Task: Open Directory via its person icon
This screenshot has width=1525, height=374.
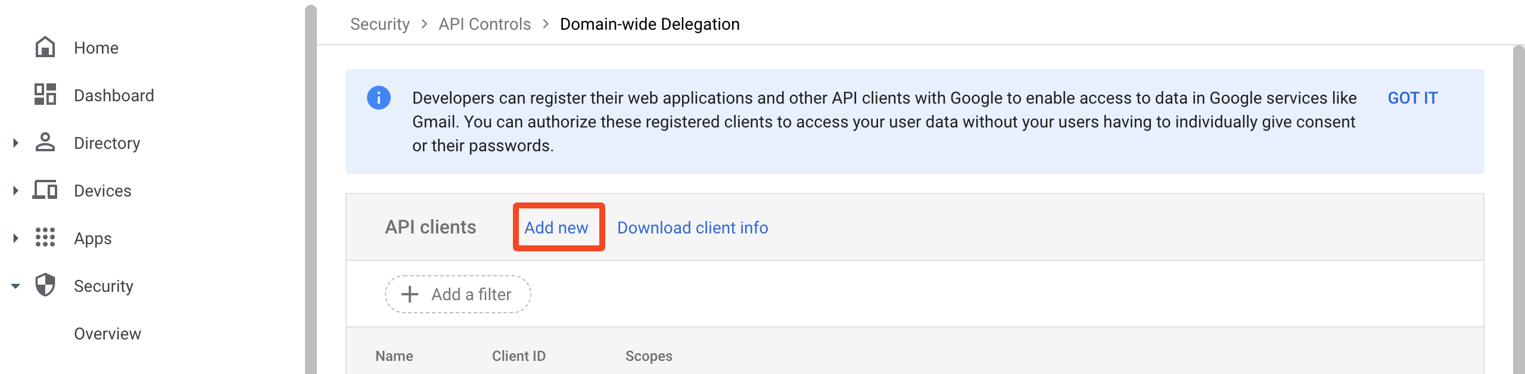Action: pos(45,142)
